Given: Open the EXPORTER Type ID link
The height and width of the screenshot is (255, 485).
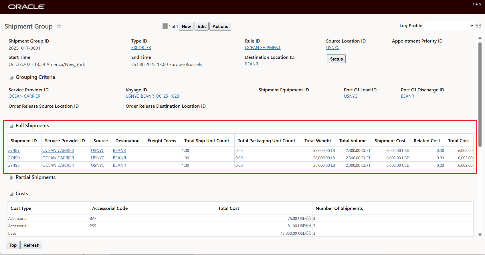Looking at the screenshot, I should (141, 48).
